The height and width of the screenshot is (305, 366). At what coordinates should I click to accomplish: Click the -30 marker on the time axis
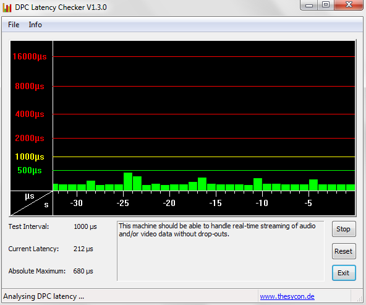click(x=76, y=203)
